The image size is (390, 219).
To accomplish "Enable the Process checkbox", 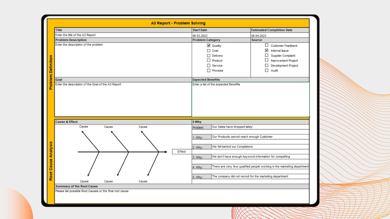I will 209,70.
